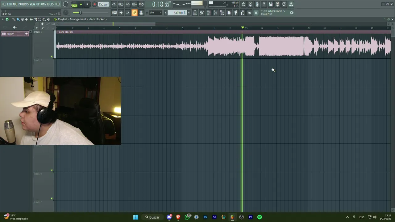Select the playlist Select tool

(39, 19)
